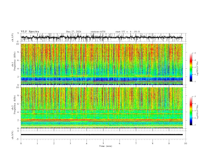Click the log(PSD) label beside ch.1 color bar

[197, 69]
